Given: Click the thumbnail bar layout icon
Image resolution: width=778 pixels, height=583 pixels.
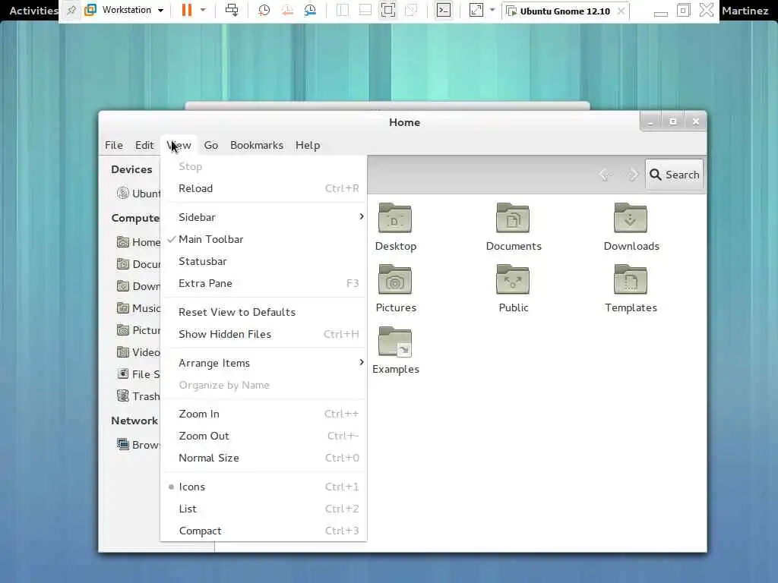Looking at the screenshot, I should point(365,10).
